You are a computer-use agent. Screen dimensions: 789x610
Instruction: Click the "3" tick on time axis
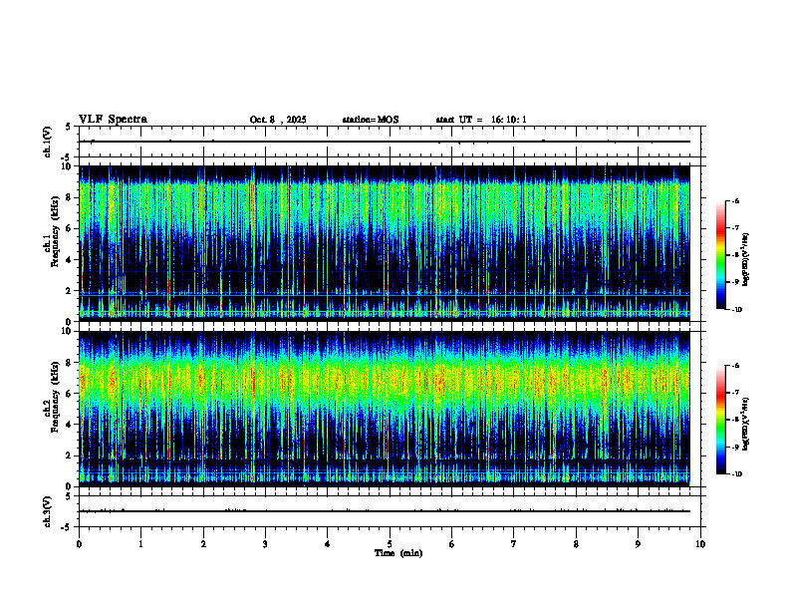click(265, 544)
